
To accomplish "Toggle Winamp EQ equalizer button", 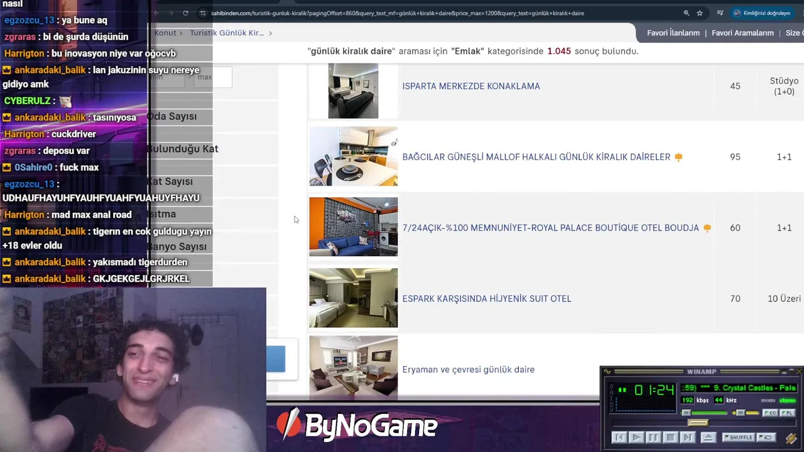I will [x=770, y=412].
